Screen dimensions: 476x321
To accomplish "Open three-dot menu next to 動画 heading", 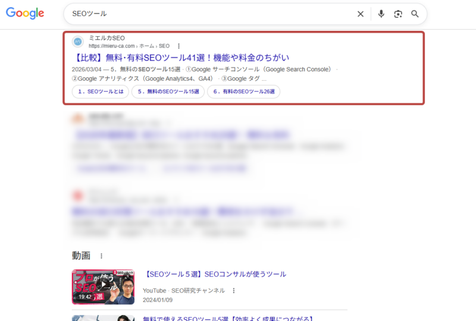I will tap(101, 256).
